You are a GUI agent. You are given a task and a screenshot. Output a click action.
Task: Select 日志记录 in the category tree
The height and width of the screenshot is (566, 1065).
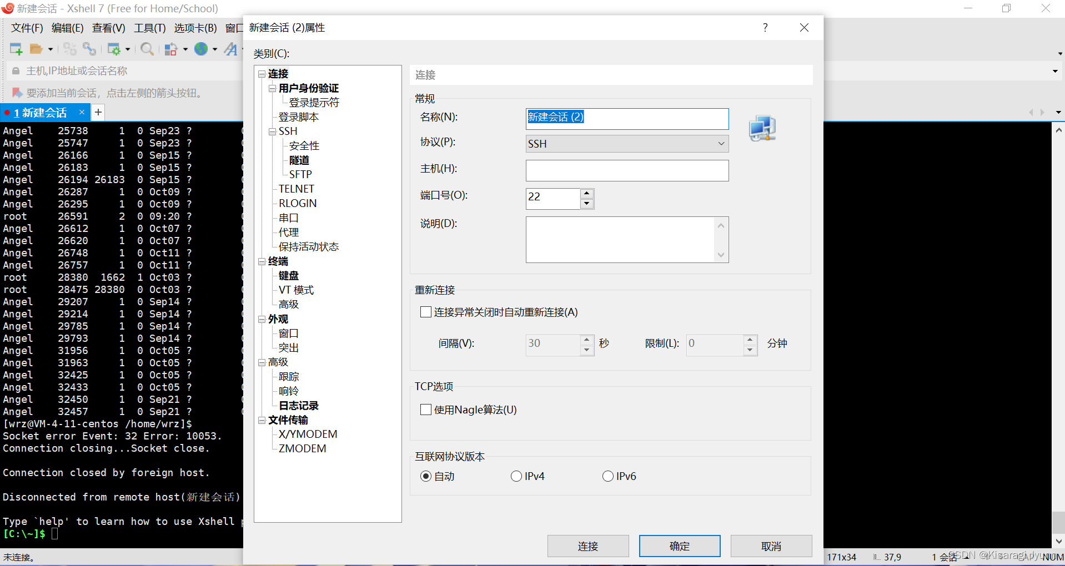click(299, 406)
